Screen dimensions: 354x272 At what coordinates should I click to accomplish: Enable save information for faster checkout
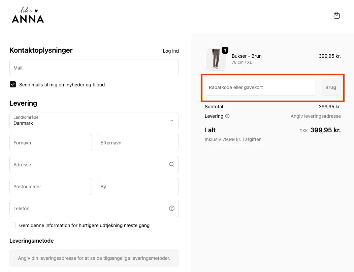[13, 225]
